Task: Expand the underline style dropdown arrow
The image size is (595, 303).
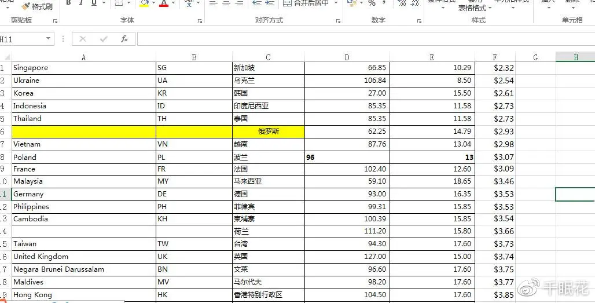Action: click(104, 3)
